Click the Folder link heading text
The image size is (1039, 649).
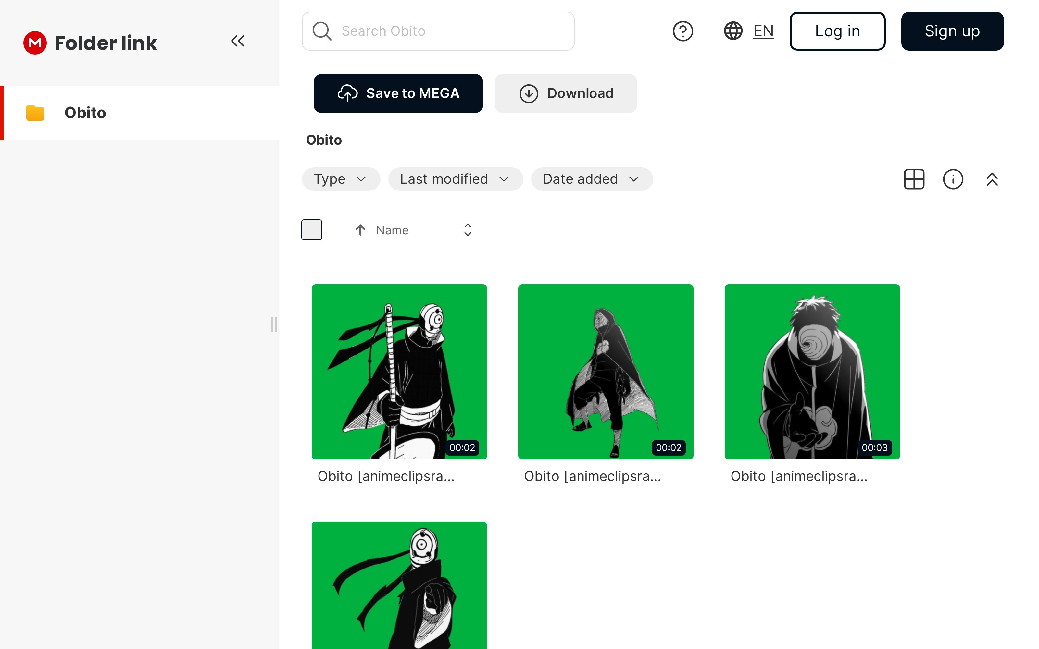point(106,43)
